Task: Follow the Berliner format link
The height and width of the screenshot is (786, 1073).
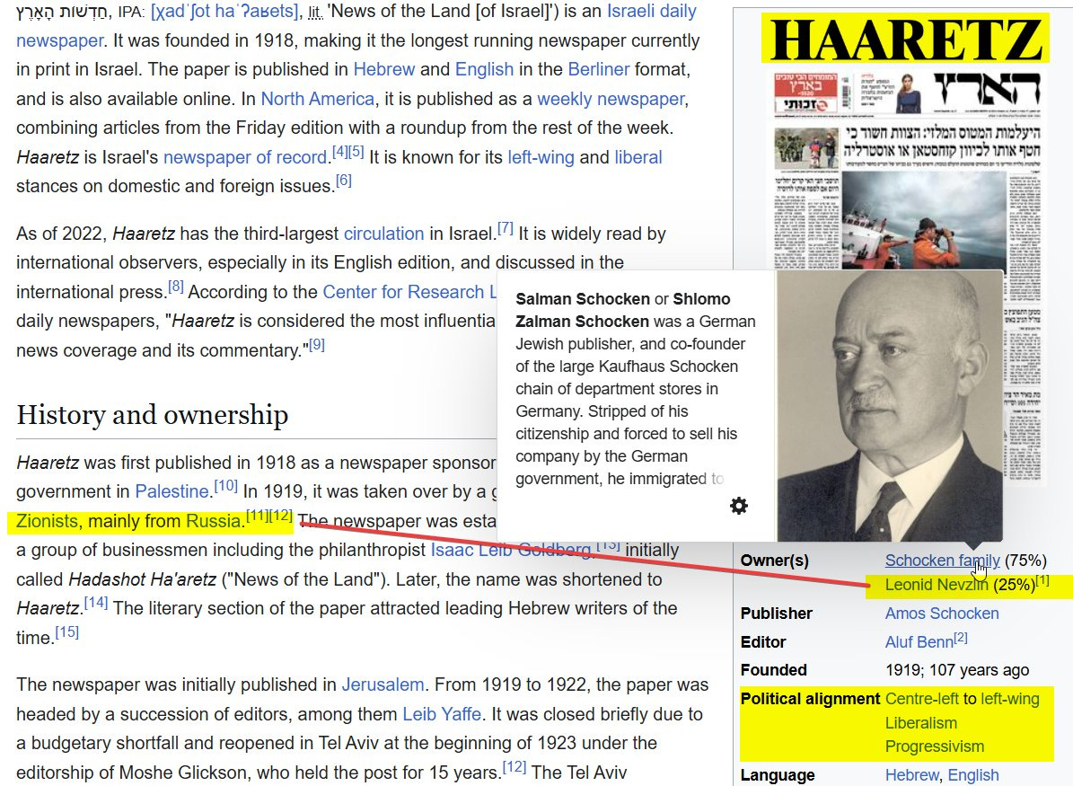Action: [599, 69]
